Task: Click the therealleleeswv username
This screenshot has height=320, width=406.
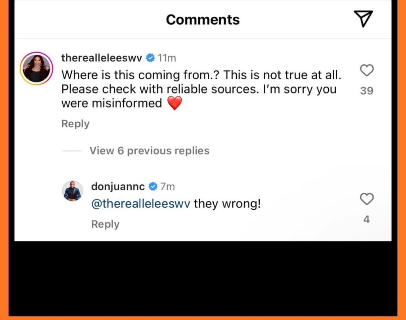Action: (x=101, y=58)
